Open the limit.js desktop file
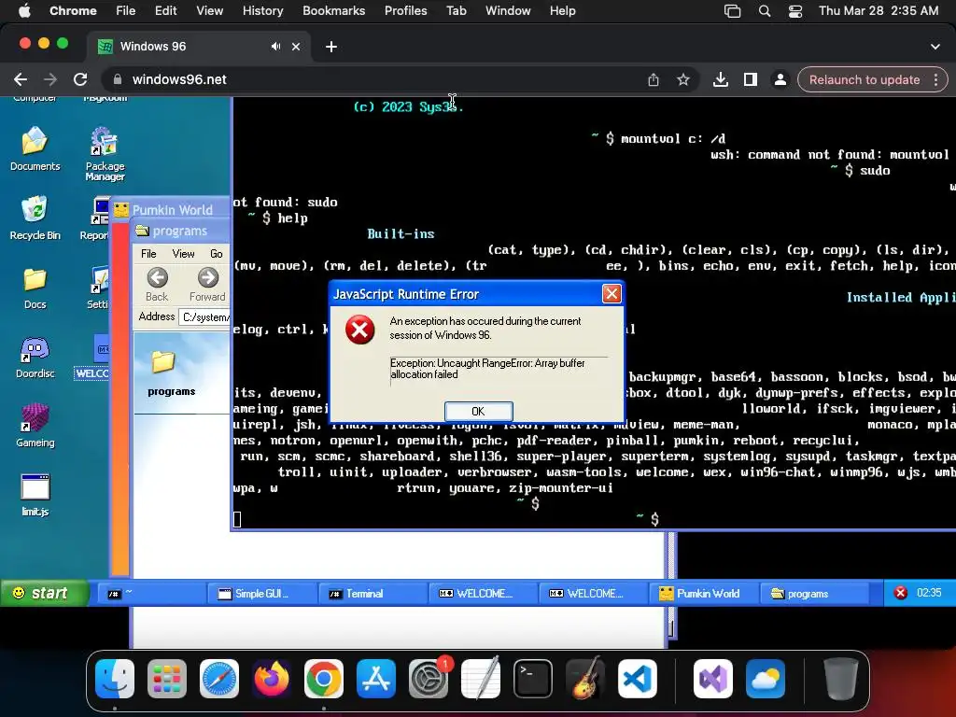956x717 pixels. point(35,495)
